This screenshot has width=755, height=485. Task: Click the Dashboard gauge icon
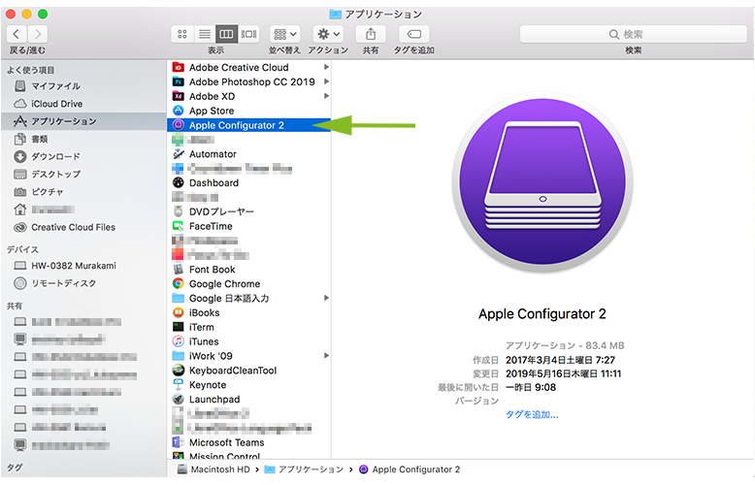(x=179, y=182)
